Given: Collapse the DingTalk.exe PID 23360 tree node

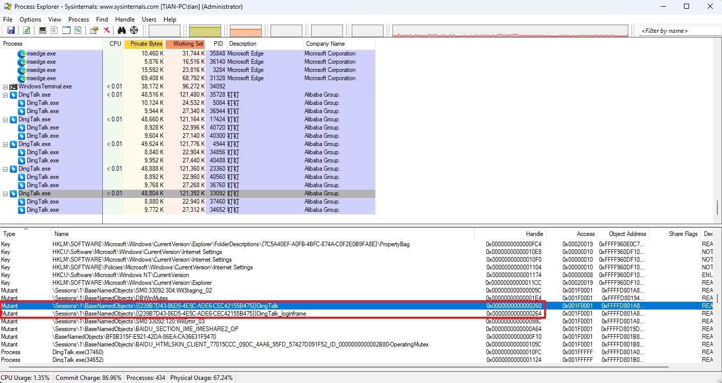Looking at the screenshot, I should (x=6, y=169).
